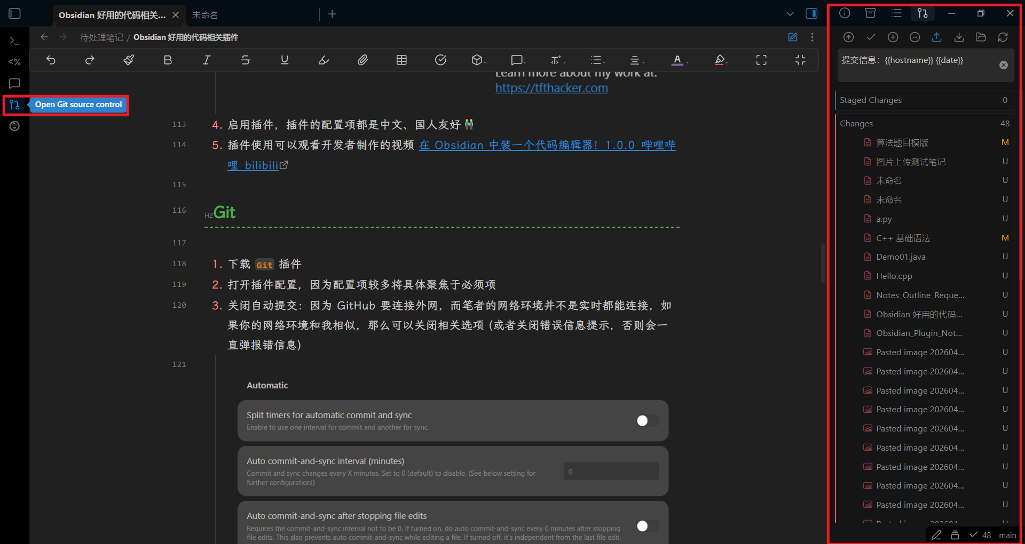Push commits with the upload icon

coord(937,37)
